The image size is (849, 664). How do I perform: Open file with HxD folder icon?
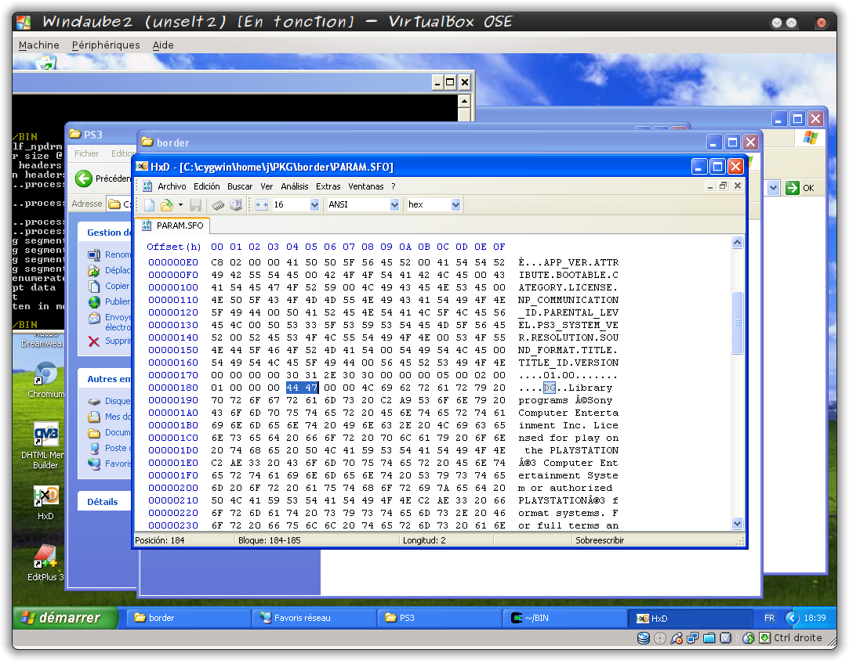click(x=167, y=205)
